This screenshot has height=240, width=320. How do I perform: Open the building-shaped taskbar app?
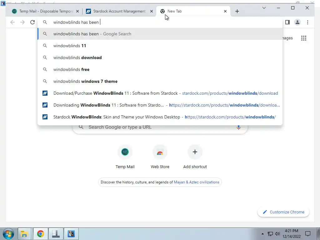56,234
